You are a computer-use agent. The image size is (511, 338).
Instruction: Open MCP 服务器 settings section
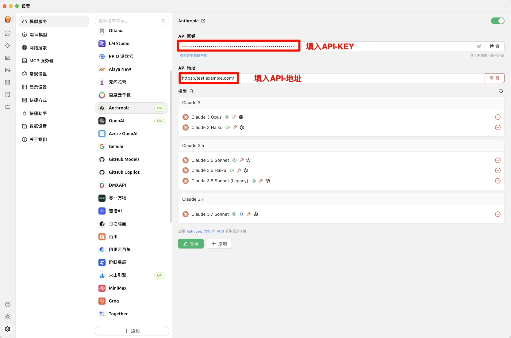click(54, 61)
